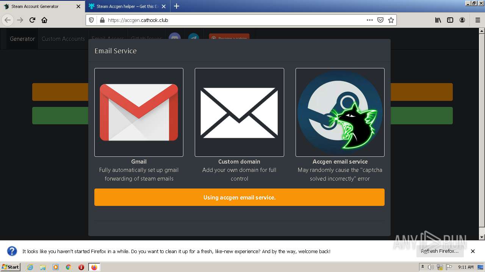Launch Chrome from the taskbar
This screenshot has width=485, height=272.
click(69, 267)
